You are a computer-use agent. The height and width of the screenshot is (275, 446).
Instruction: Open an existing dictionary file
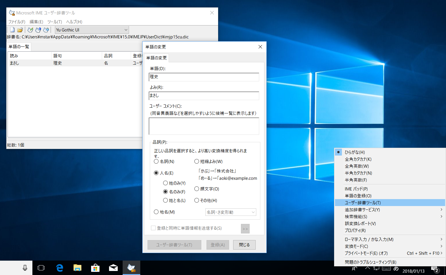pyautogui.click(x=20, y=30)
